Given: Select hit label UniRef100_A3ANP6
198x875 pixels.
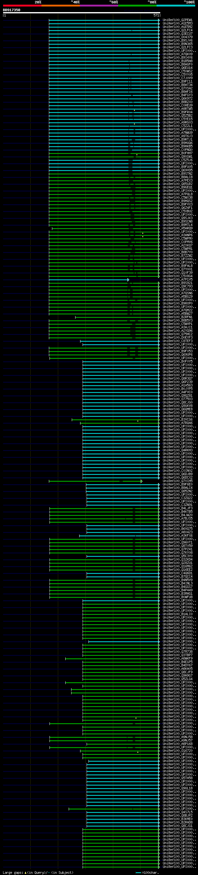Looking at the screenshot, I should (177, 235).
